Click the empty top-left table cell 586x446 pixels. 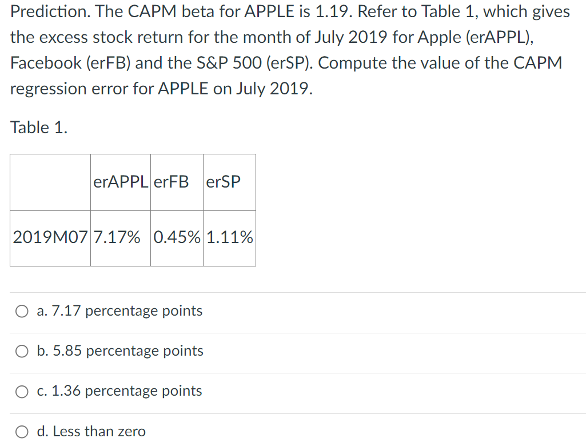point(50,182)
